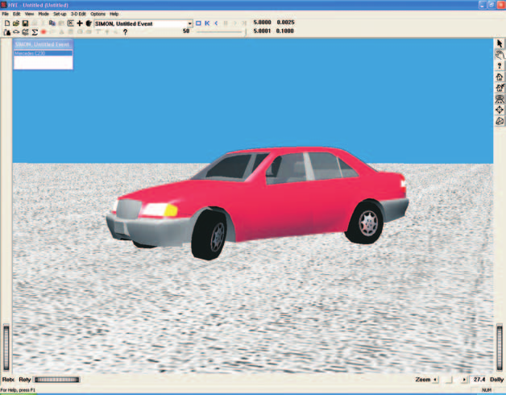Open the Edit menu
506x395 pixels.
[x=16, y=14]
